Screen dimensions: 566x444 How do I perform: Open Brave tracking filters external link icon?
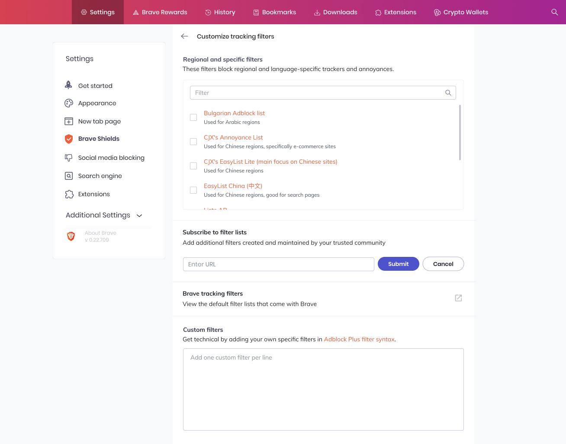458,298
